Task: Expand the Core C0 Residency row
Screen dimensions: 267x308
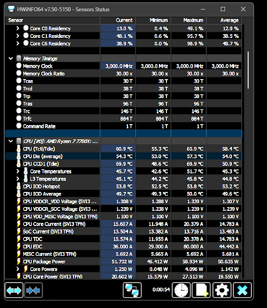Action: [x=18, y=28]
